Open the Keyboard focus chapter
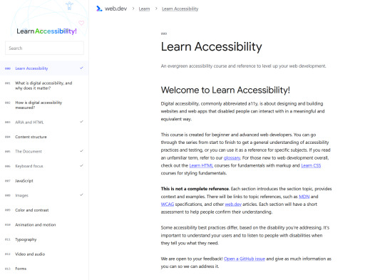Screen dimensions: 385x280 tap(44, 166)
